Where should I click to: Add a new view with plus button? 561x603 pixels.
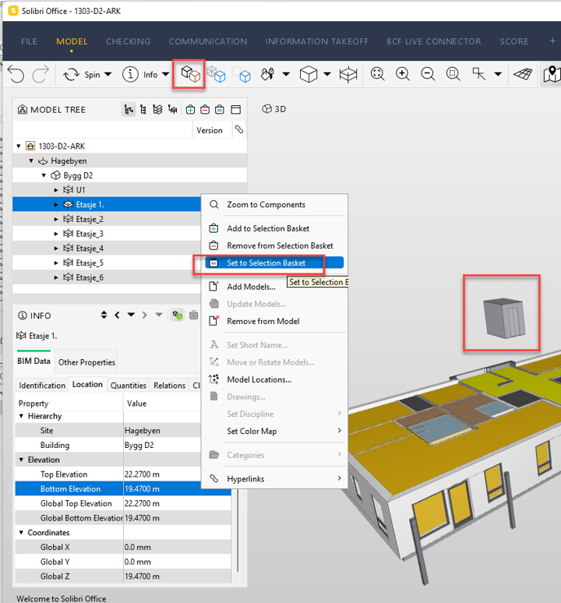553,41
